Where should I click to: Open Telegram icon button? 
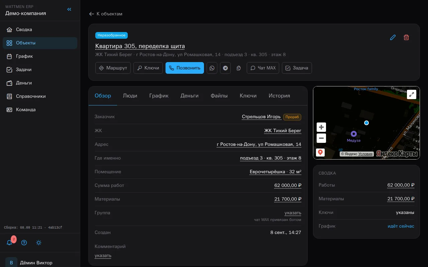(225, 68)
